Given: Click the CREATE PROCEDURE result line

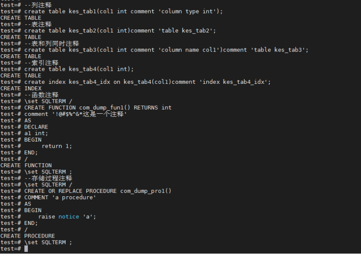Looking at the screenshot, I should 28,236.
